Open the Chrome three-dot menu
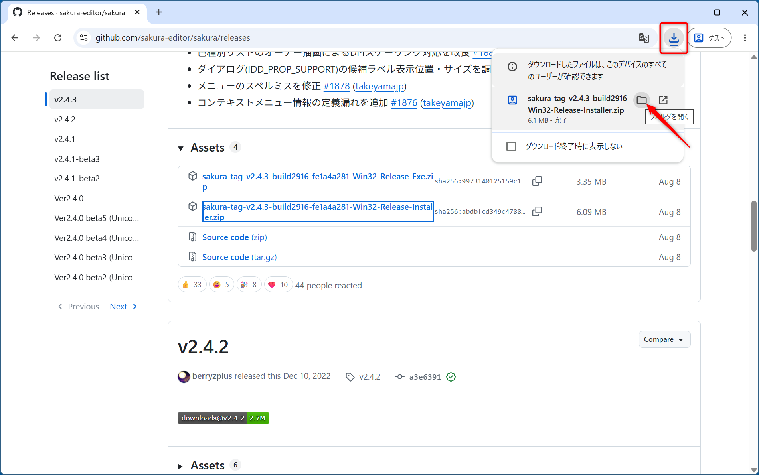The height and width of the screenshot is (475, 759). 745,38
